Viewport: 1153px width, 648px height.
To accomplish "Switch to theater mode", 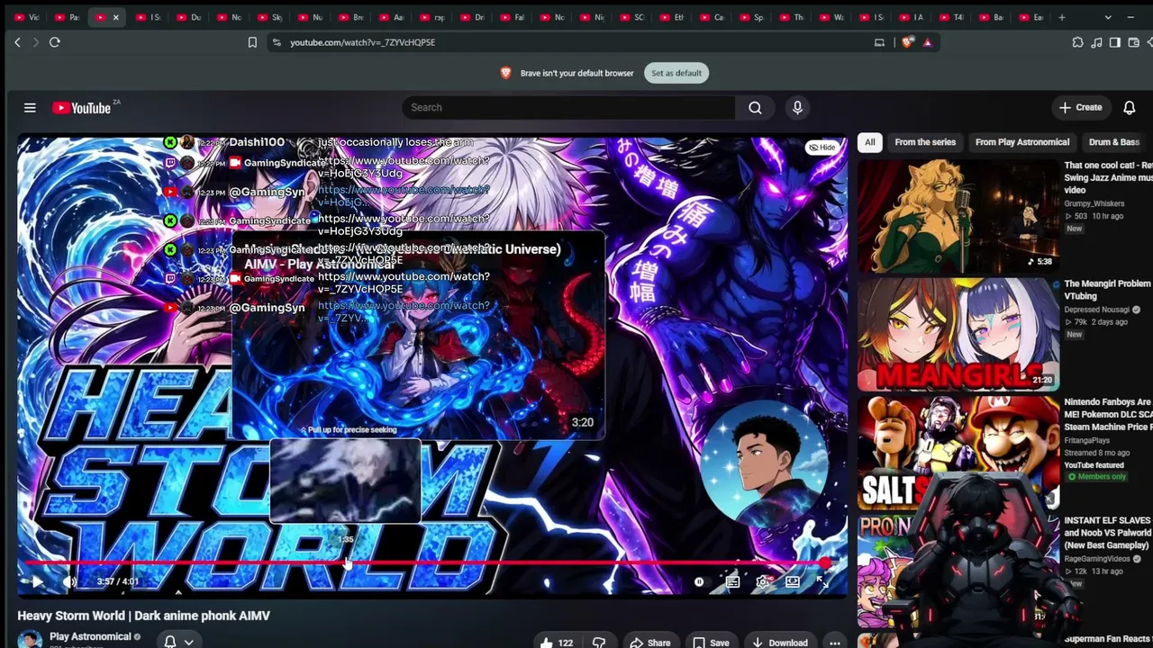I will pos(793,581).
